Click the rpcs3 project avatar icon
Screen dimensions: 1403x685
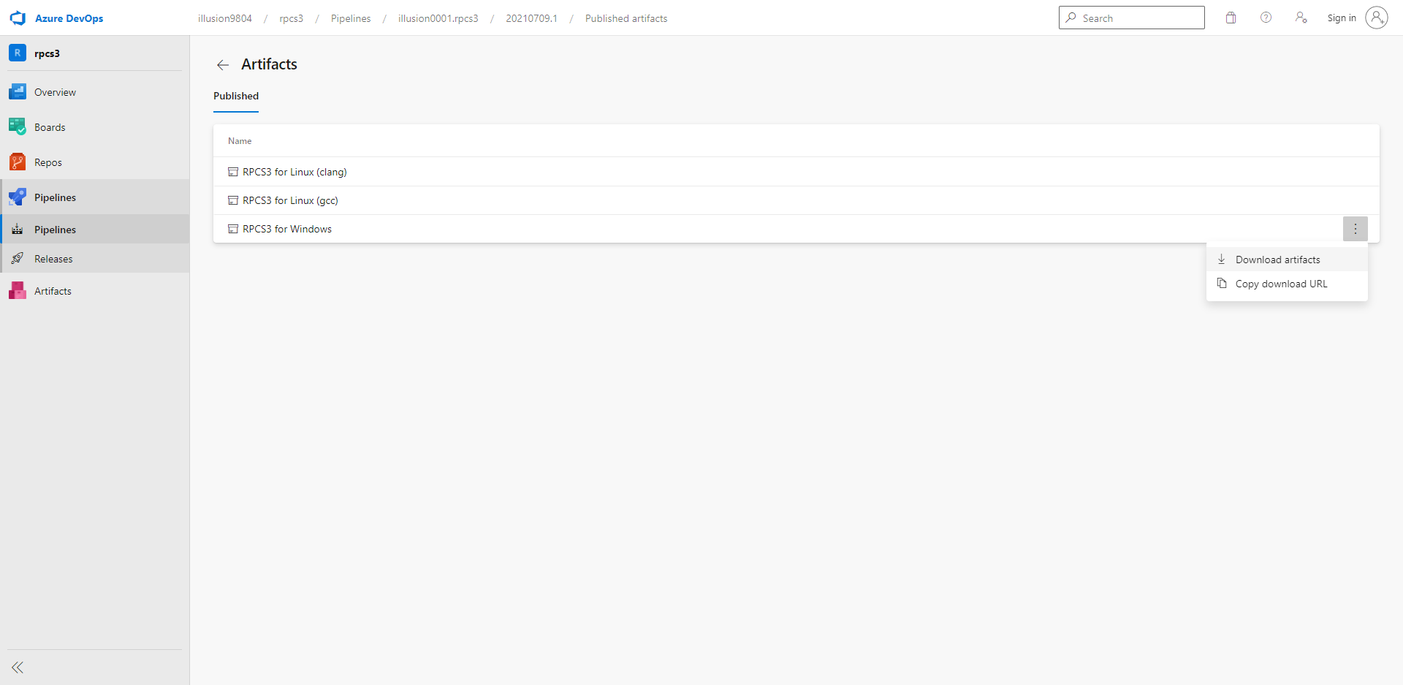[x=18, y=53]
